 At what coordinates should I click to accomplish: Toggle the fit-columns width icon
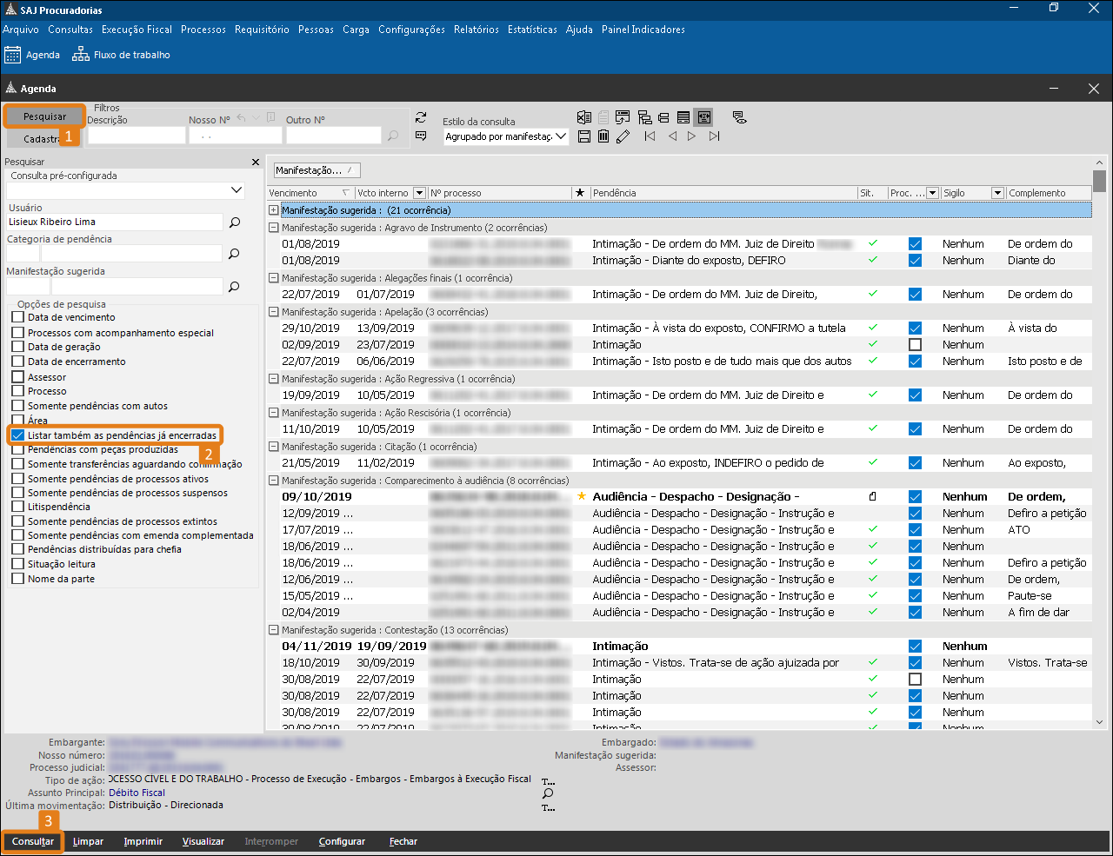click(704, 117)
